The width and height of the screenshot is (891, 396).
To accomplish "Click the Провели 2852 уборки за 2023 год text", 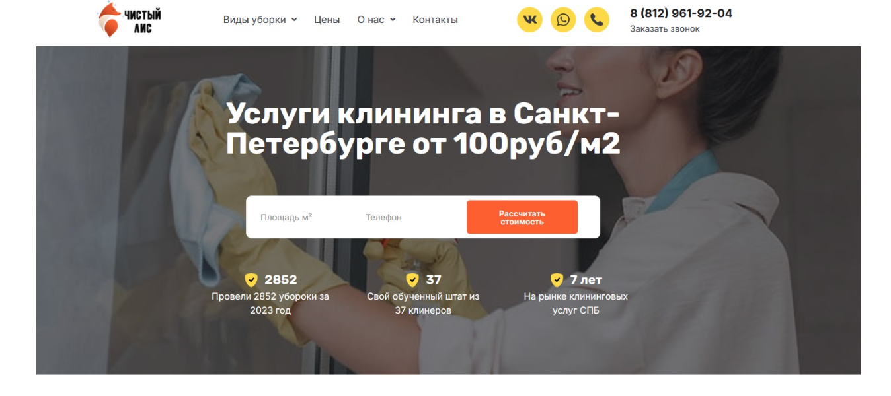I will (x=270, y=304).
